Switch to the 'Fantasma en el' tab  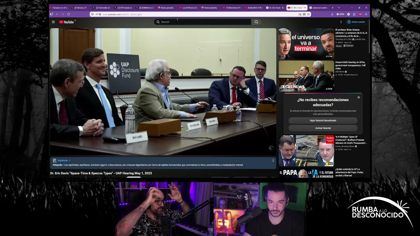point(58,8)
